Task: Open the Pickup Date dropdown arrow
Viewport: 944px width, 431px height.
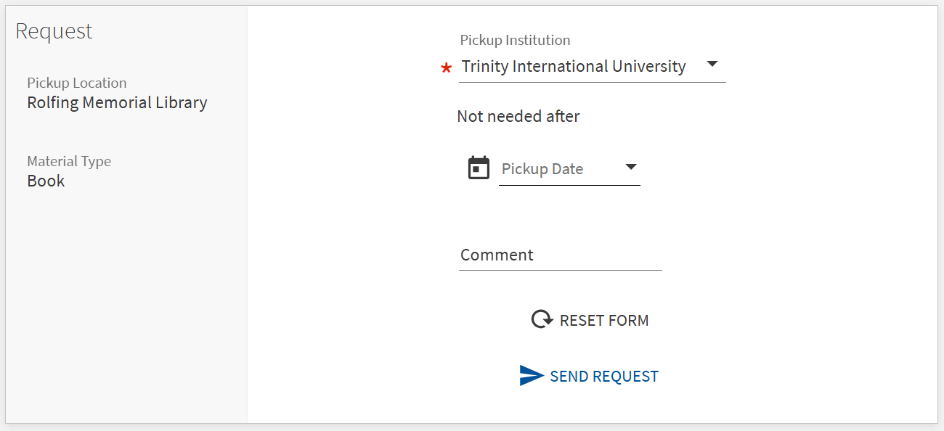Action: 631,167
